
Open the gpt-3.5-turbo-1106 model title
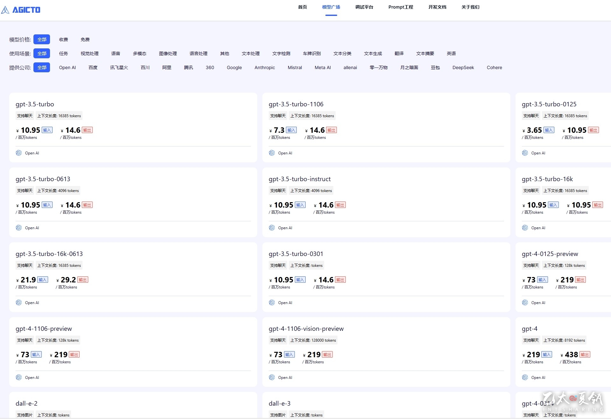pyautogui.click(x=296, y=104)
